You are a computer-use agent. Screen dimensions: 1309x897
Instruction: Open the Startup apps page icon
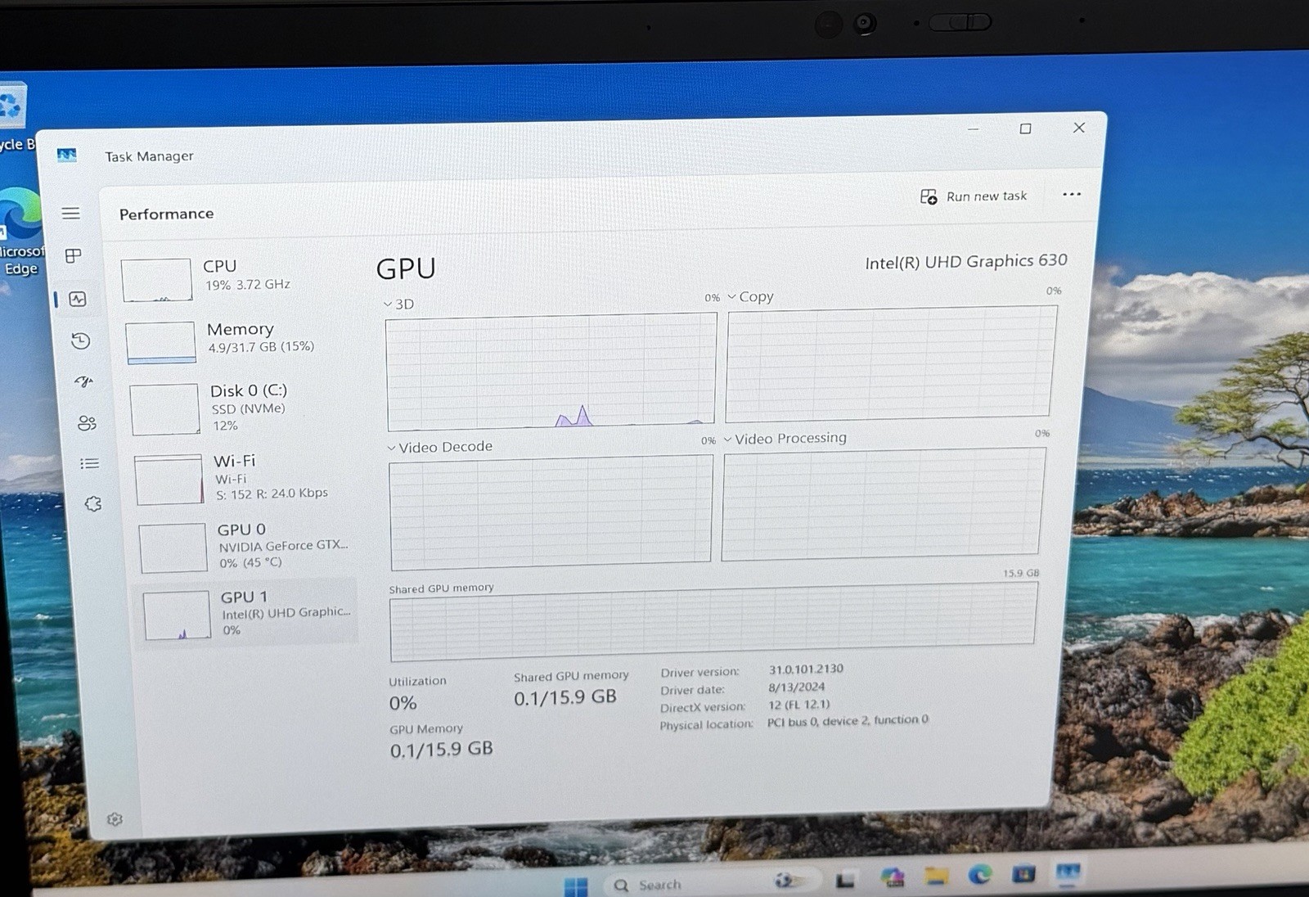(x=83, y=381)
